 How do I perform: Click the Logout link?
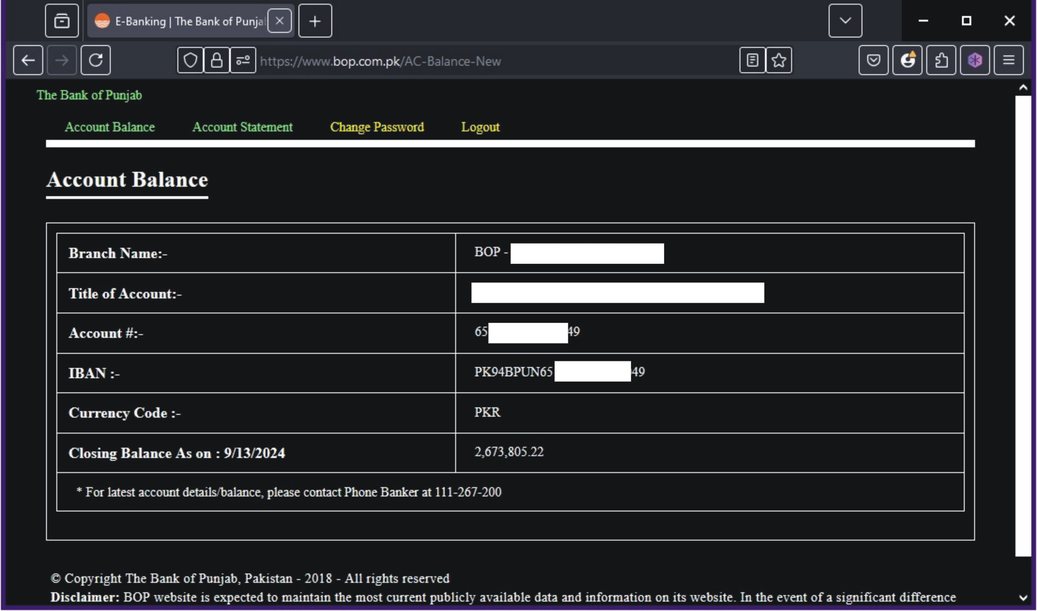[x=480, y=127]
